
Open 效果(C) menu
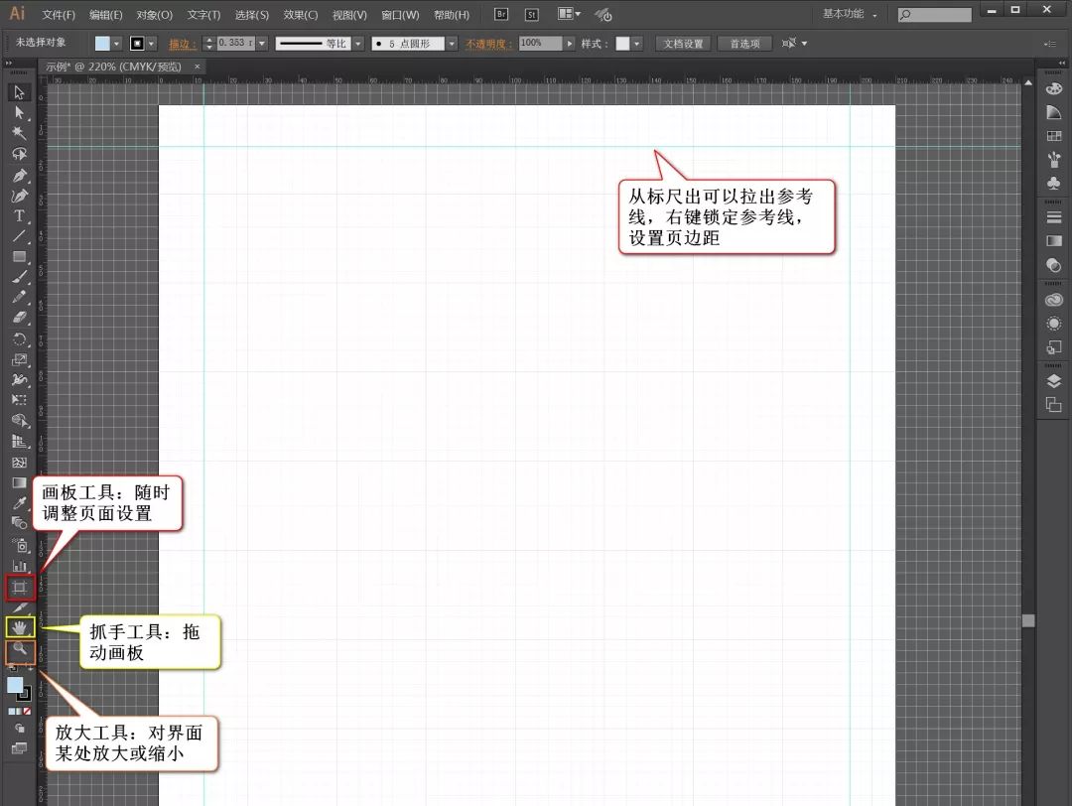pos(301,14)
